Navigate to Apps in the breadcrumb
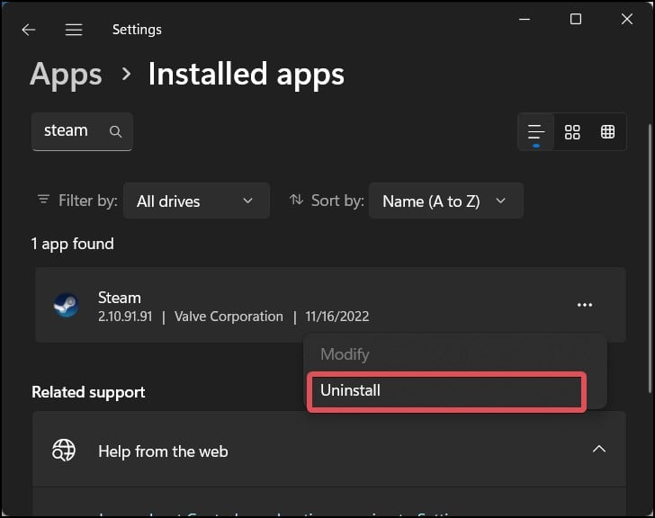The width and height of the screenshot is (655, 518). point(66,75)
